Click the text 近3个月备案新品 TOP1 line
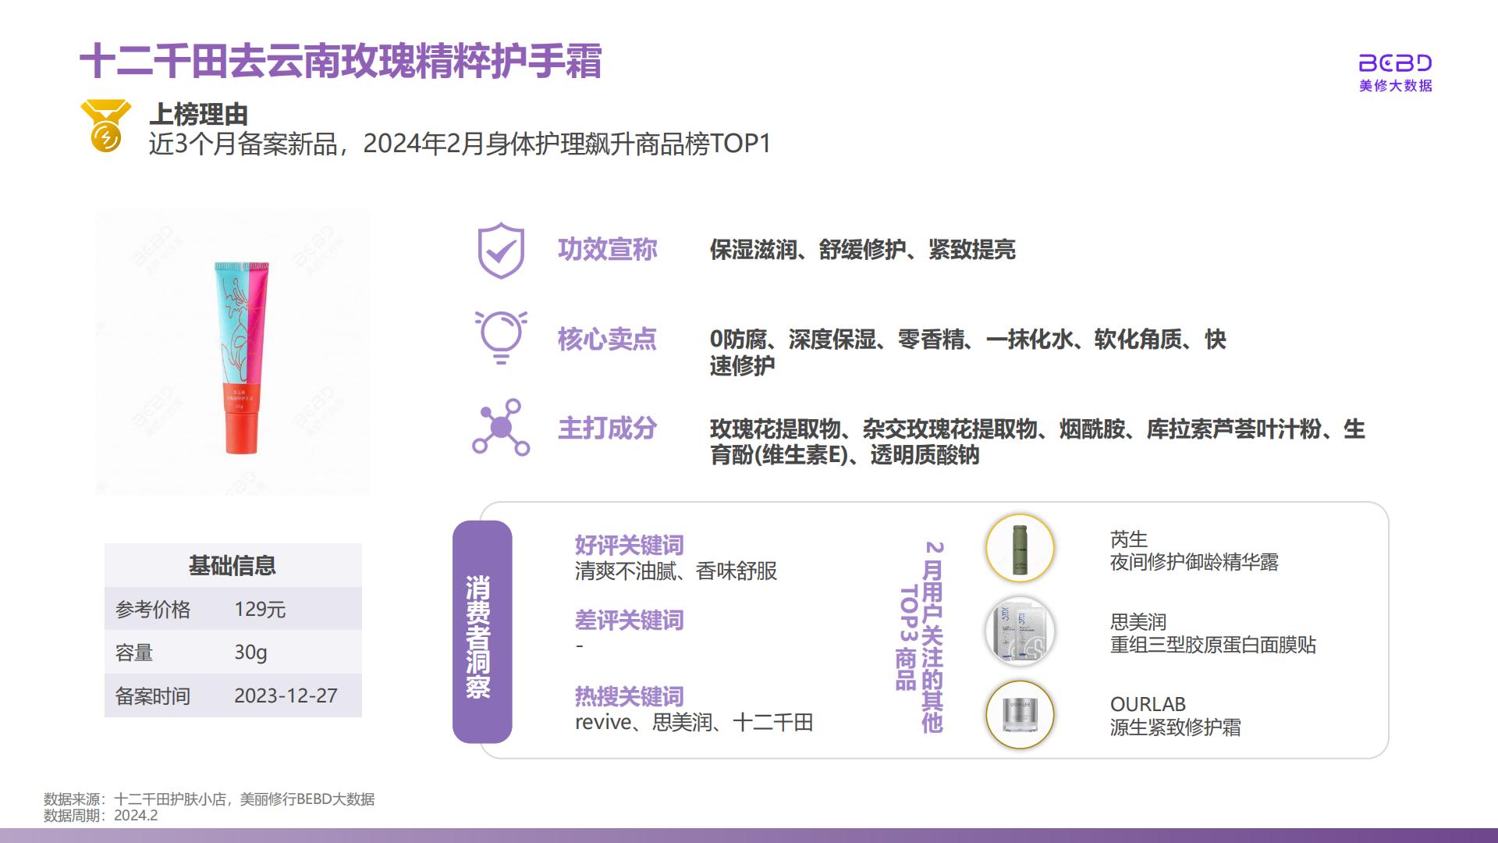The width and height of the screenshot is (1498, 843). (x=460, y=144)
